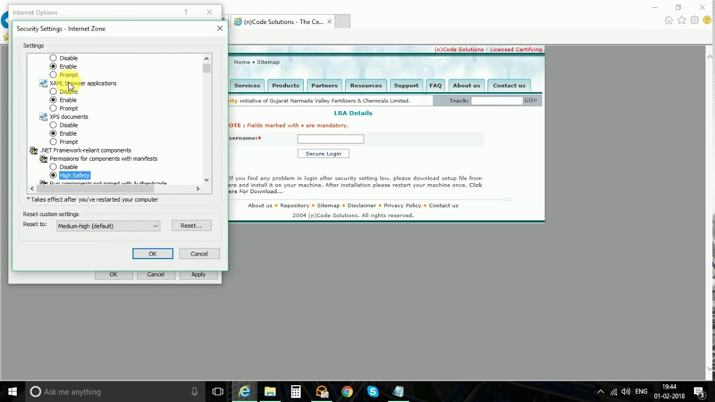Click the Reset... button

pos(192,226)
